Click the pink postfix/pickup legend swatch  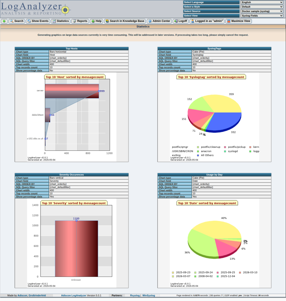coord(225,147)
